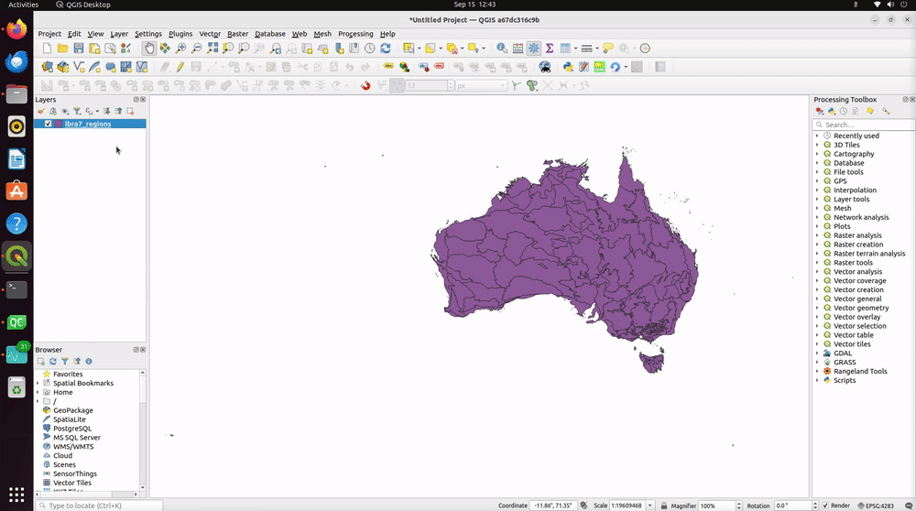The width and height of the screenshot is (916, 511).
Task: Open the Python Console icon
Action: (x=568, y=67)
